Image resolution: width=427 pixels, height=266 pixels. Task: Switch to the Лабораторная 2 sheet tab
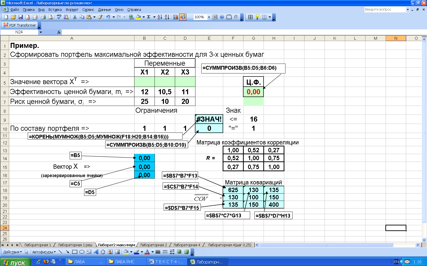154,245
